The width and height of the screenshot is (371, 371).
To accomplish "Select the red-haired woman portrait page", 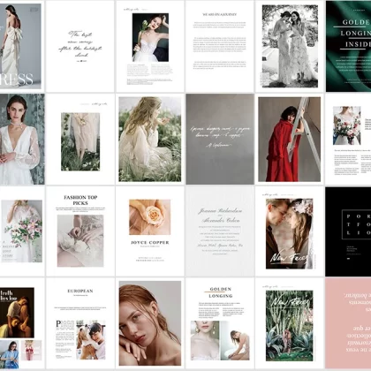I will pos(150,323).
